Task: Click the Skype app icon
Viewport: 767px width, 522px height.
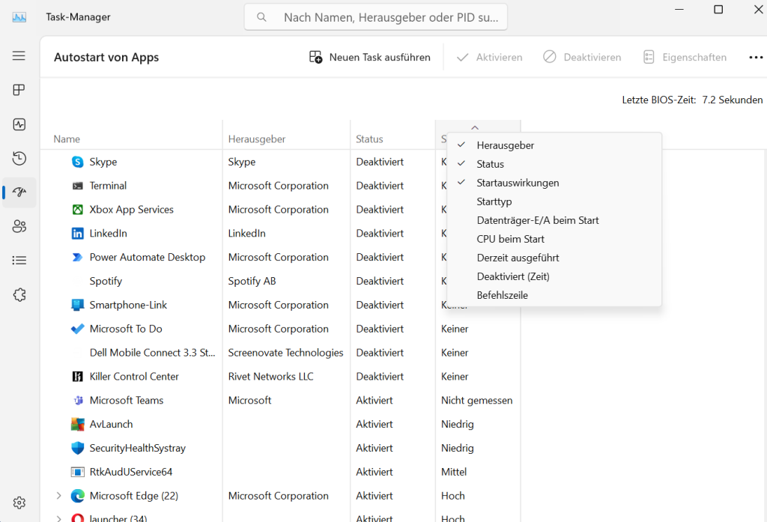Action: point(77,162)
